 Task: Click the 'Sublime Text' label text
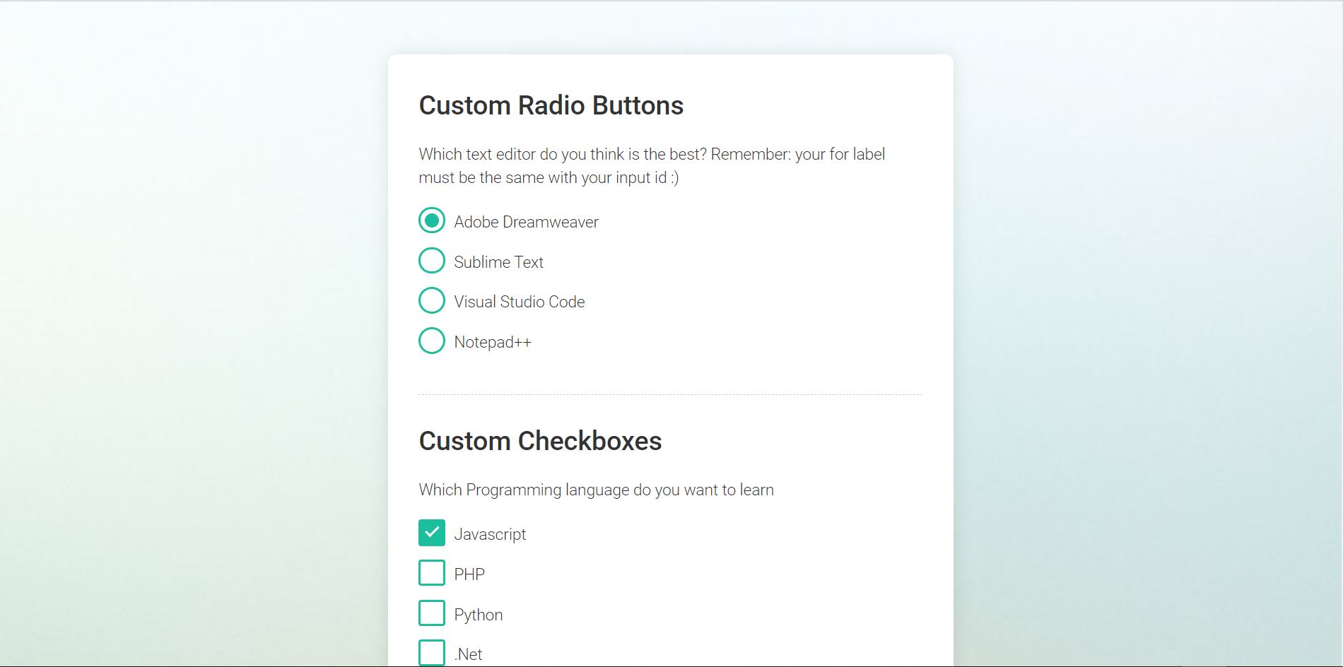pyautogui.click(x=498, y=262)
